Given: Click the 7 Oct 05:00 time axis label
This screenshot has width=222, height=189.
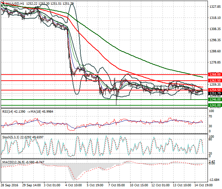Looking at the screenshot, I should 117,185.
